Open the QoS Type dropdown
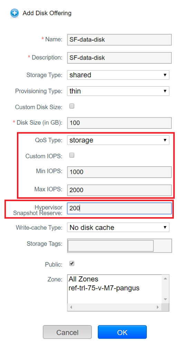 click(x=118, y=140)
